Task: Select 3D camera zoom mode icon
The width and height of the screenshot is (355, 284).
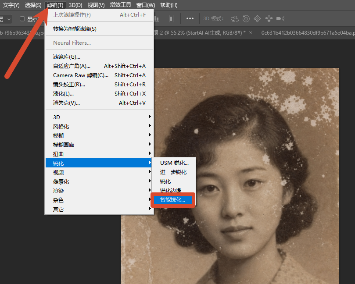Action: coord(280,18)
